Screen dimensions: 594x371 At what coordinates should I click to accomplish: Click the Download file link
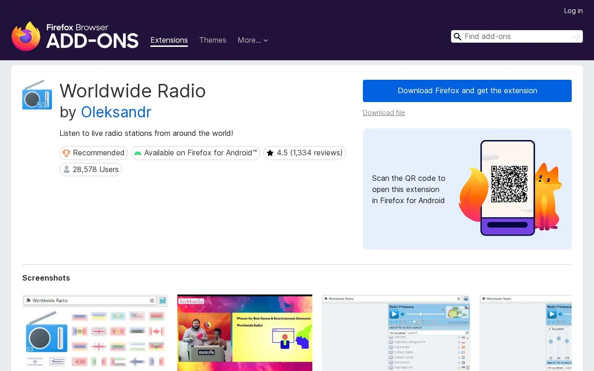(x=384, y=113)
